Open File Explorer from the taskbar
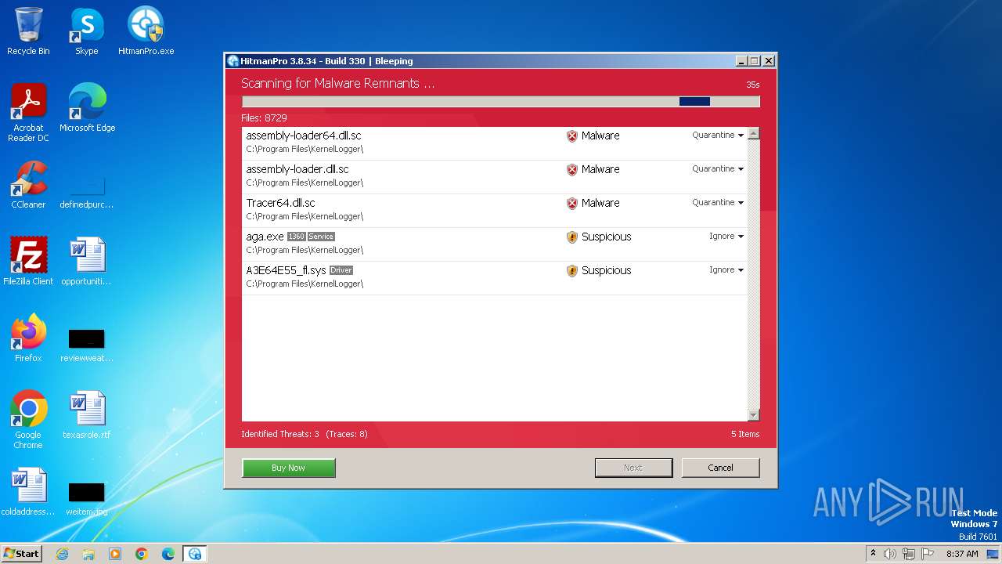Image resolution: width=1002 pixels, height=564 pixels. [88, 554]
